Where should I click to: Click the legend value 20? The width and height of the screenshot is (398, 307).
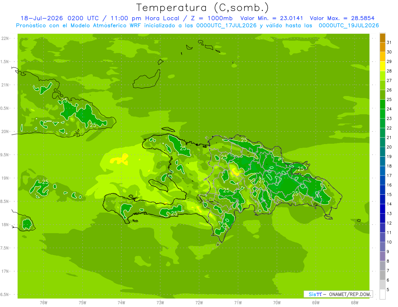(x=389, y=147)
